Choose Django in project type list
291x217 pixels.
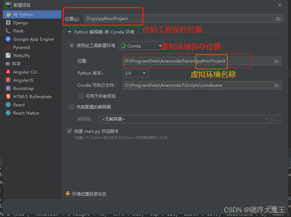pyautogui.click(x=32, y=23)
